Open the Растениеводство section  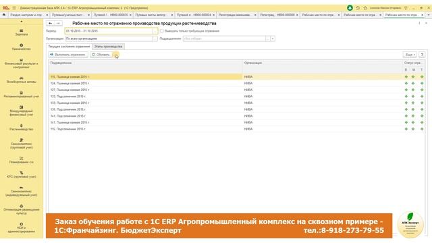[x=22, y=128]
